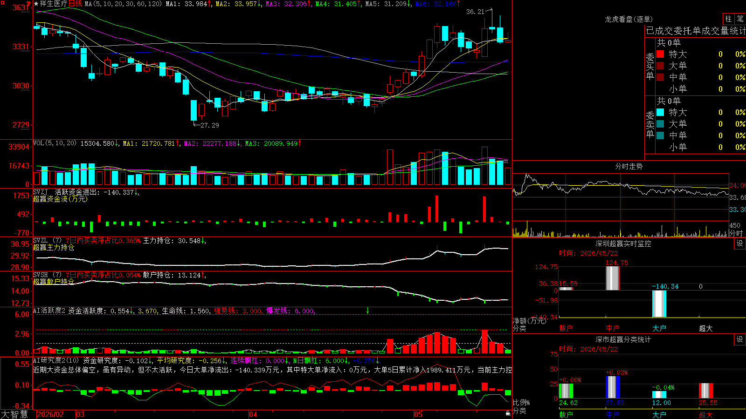746x419 pixels.
Task: Click the teal 中单 swatch under 委卖单
Action: click(x=660, y=135)
